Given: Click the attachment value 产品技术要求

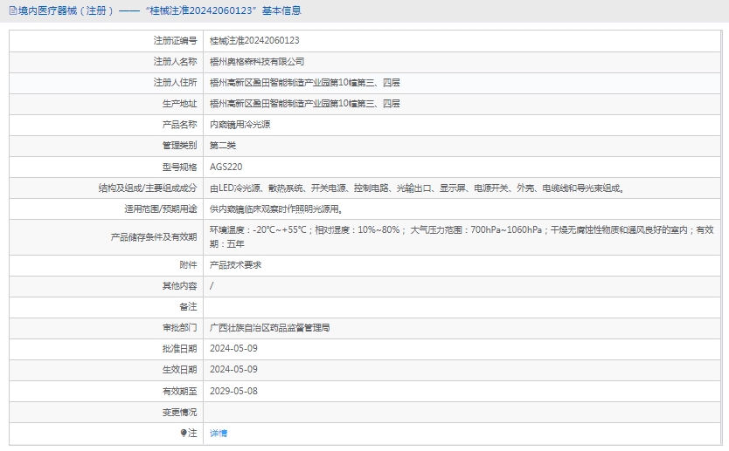Looking at the screenshot, I should click(x=235, y=264).
